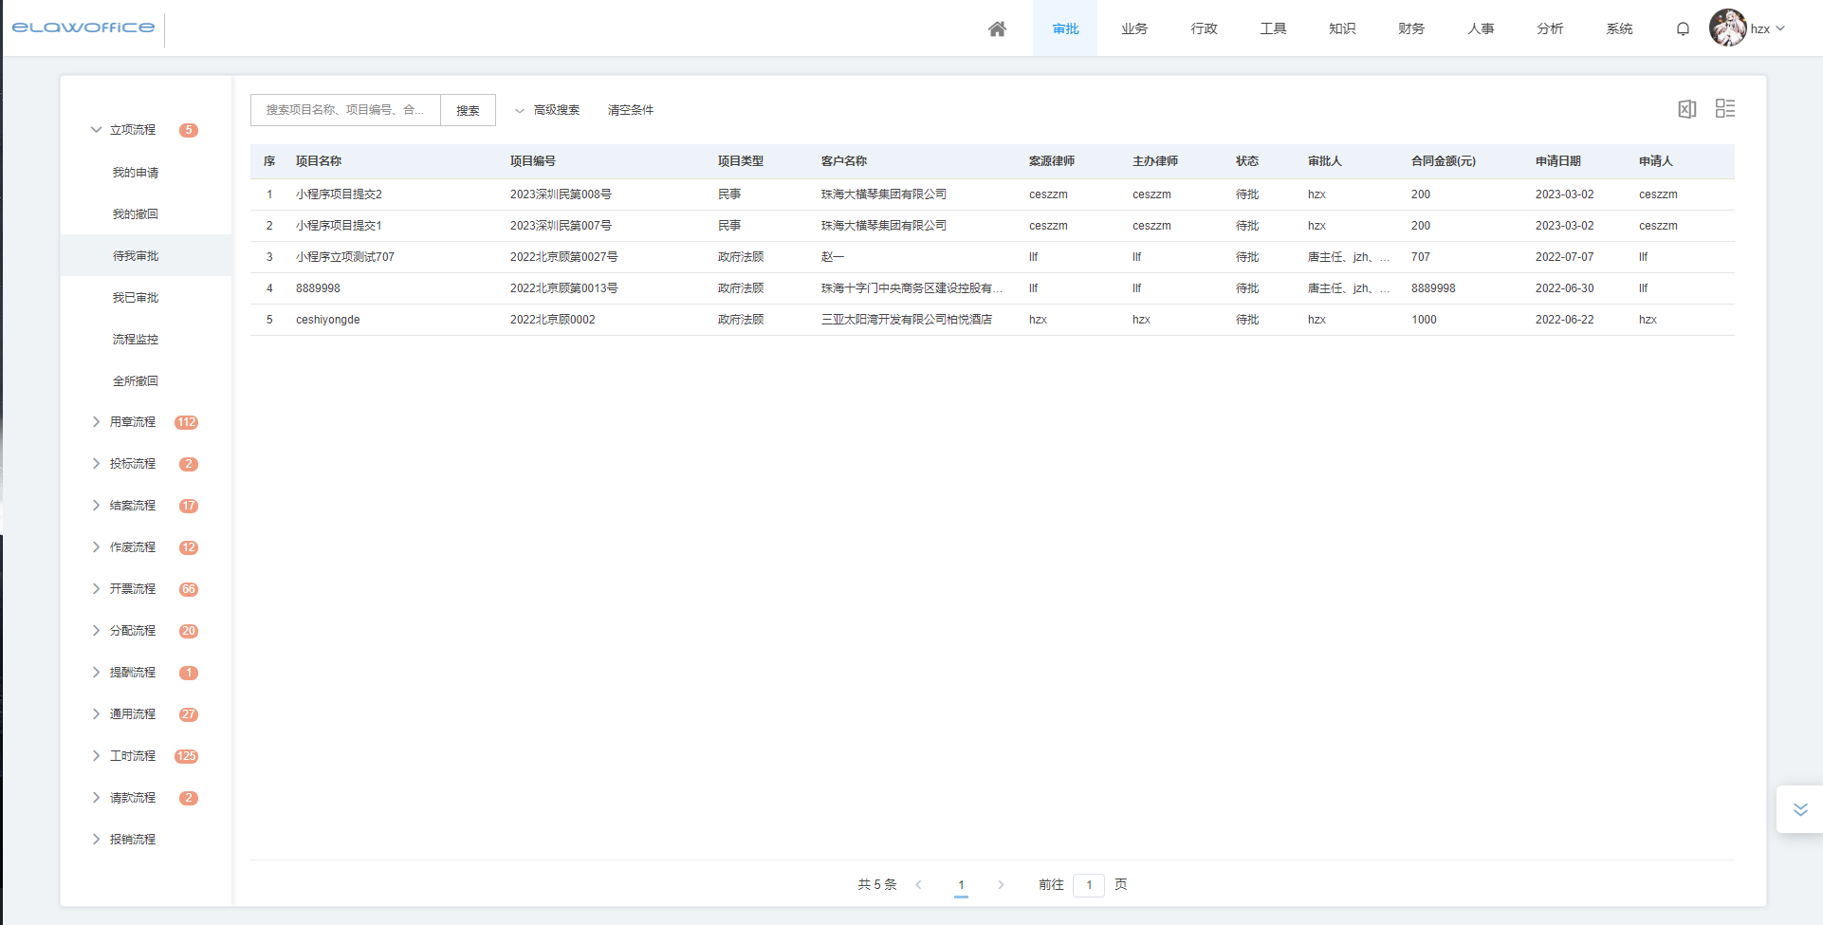Open the 人事 top menu

(x=1481, y=28)
